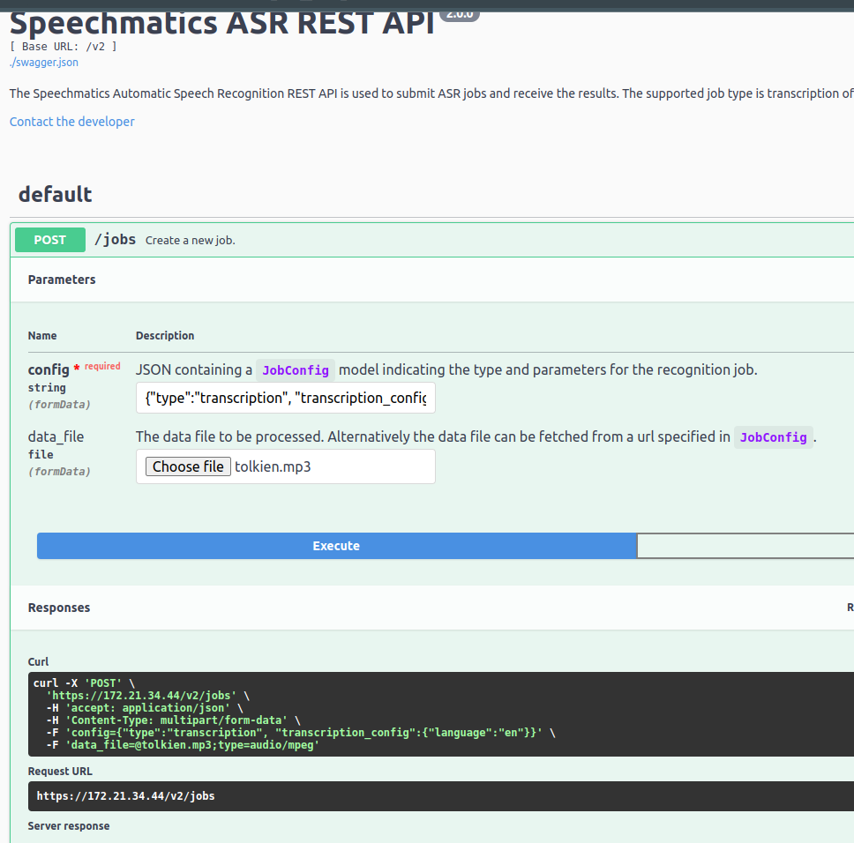
Task: Select the Curl command tab
Action: click(x=38, y=661)
